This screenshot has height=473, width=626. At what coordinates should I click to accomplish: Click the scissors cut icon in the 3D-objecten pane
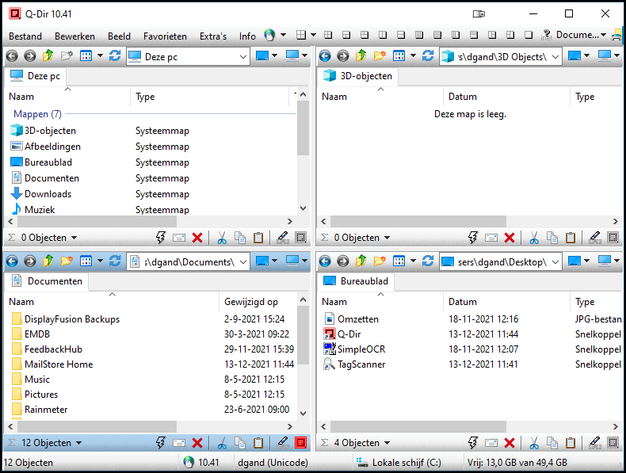click(x=534, y=238)
